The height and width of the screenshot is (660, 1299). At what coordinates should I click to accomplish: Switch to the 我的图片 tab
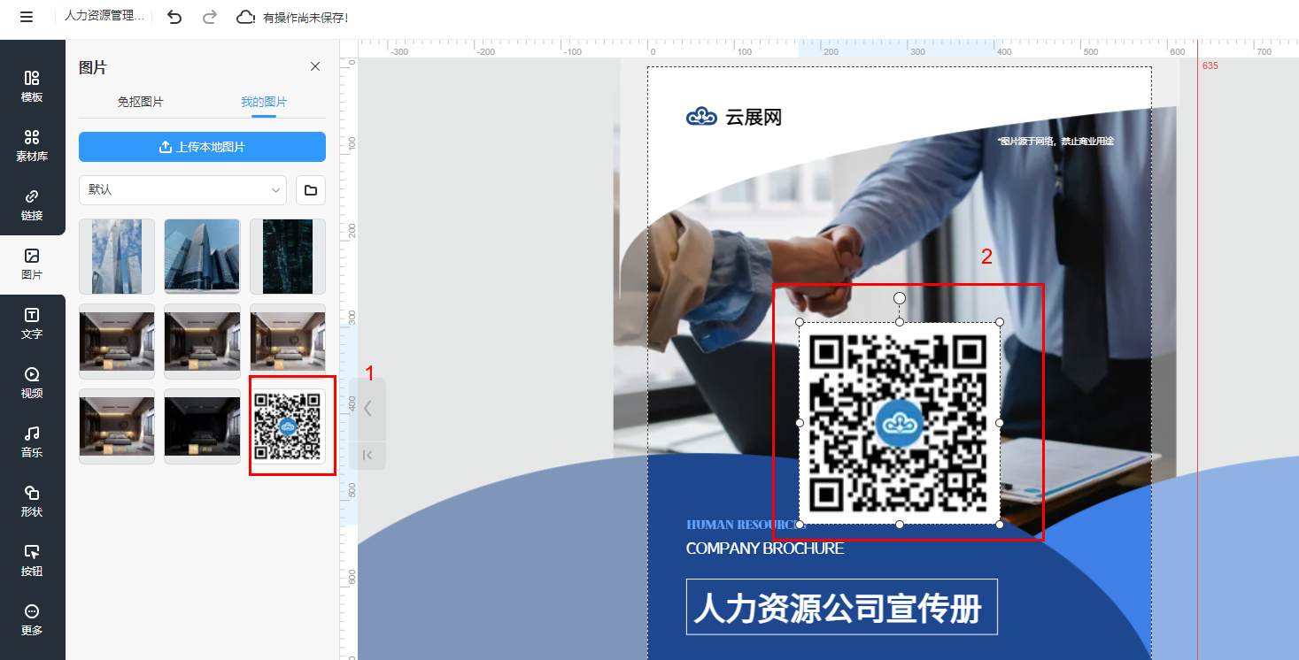click(264, 102)
